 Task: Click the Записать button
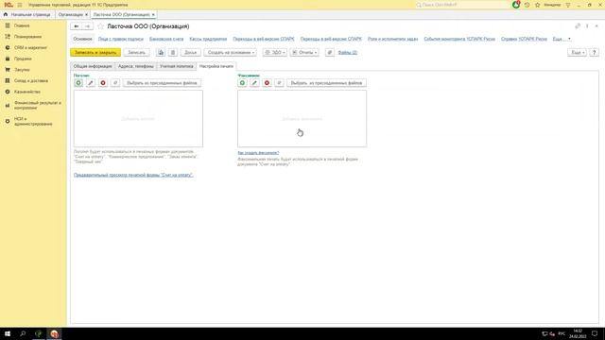136,53
